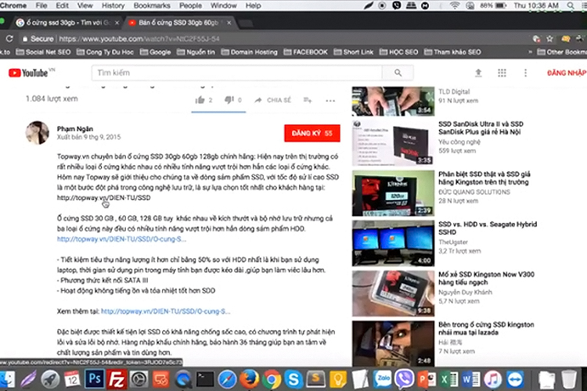Screen dimensions: 587x391
Task: Click the Phạm Ngân channel name
Action: (75, 129)
